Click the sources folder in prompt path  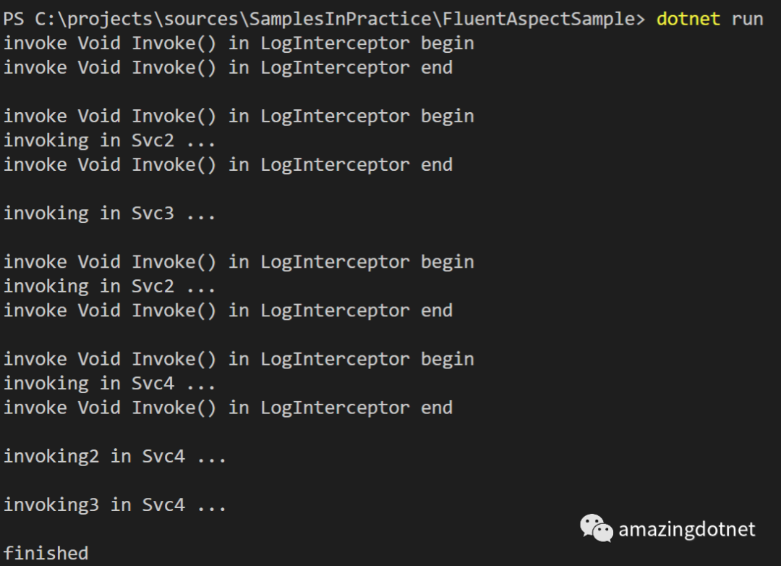coord(206,19)
